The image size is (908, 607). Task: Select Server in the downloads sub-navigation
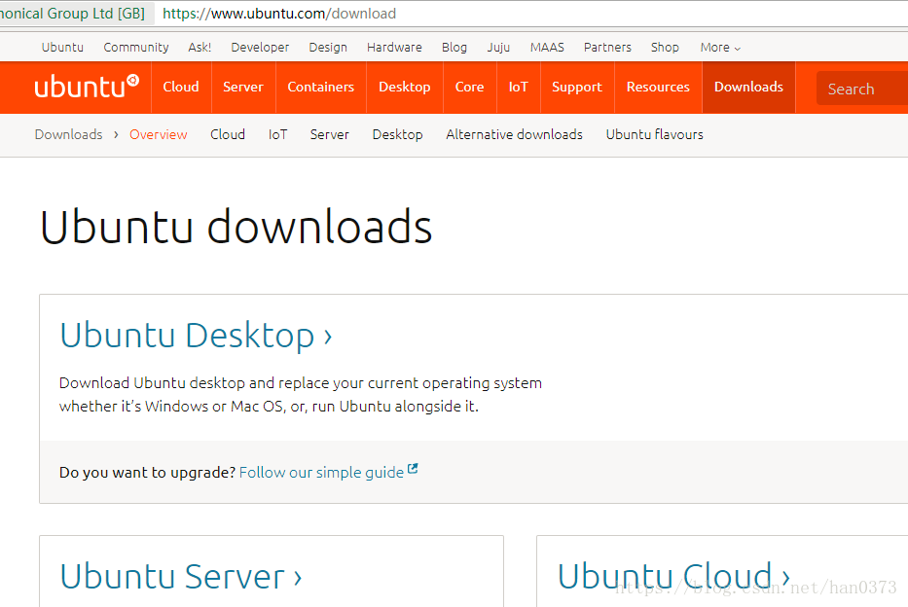click(330, 134)
